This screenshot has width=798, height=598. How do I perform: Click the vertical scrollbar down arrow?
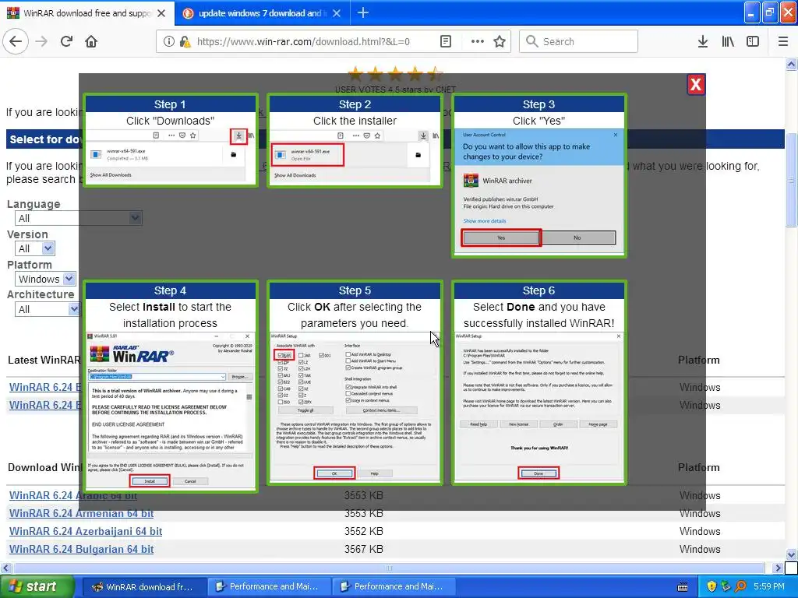[791, 554]
